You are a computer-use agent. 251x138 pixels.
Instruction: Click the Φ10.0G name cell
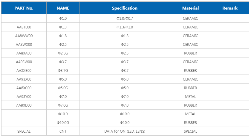click(63, 123)
